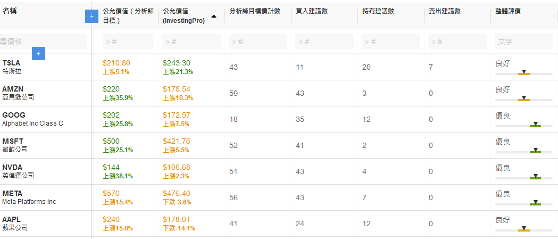Open the NVDA stock link
558x239 pixels.
click(x=12, y=167)
